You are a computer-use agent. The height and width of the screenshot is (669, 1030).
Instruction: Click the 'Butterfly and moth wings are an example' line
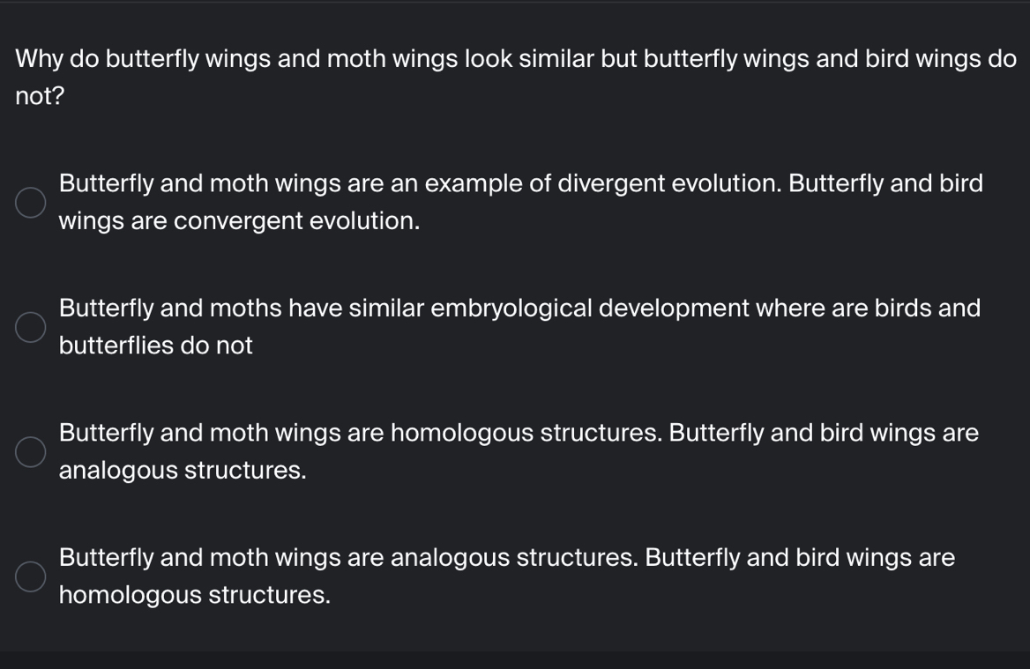(521, 184)
